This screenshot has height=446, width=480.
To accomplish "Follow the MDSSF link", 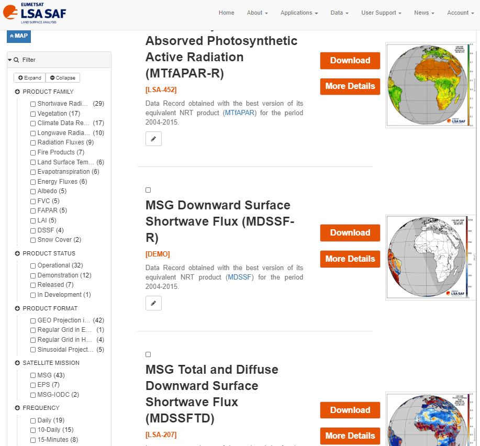I will pos(240,277).
